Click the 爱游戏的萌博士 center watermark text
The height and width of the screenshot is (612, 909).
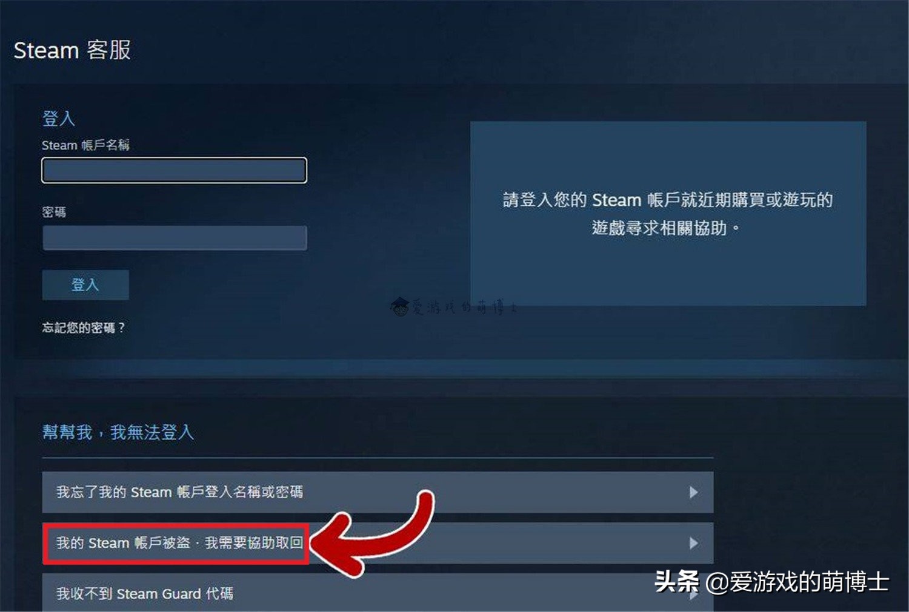click(465, 308)
